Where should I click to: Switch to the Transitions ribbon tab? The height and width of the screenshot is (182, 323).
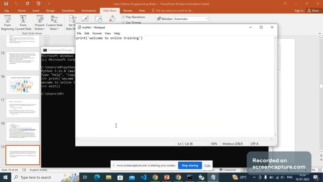coord(68,11)
